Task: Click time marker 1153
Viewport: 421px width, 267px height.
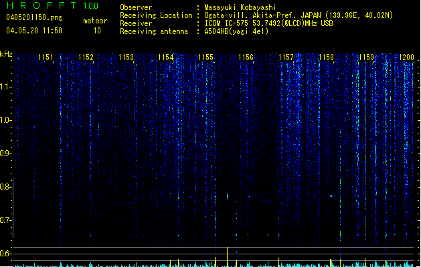Action: 126,57
